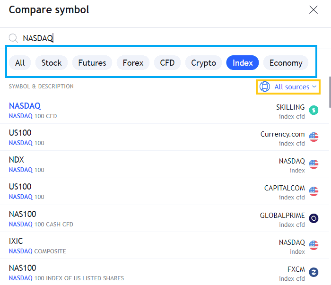The height and width of the screenshot is (285, 331).
Task: Choose IXIC NASDAQ Composite result
Action: click(165, 245)
